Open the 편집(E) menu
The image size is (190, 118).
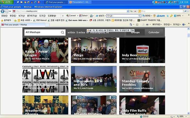(13, 16)
